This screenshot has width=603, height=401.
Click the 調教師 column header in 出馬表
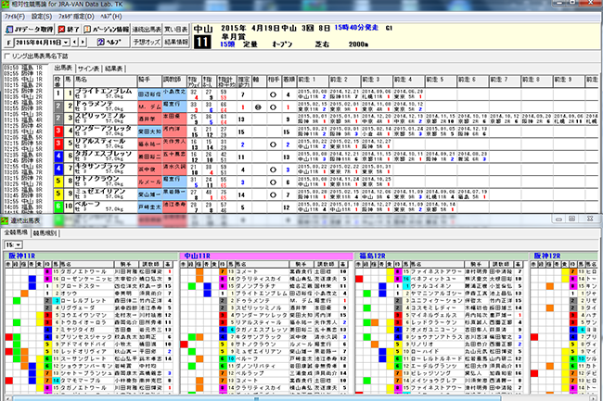pyautogui.click(x=174, y=81)
